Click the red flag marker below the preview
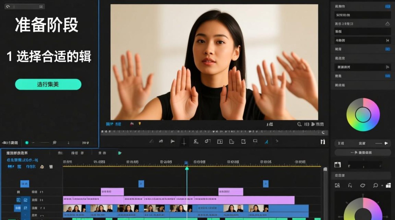 [x=132, y=124]
